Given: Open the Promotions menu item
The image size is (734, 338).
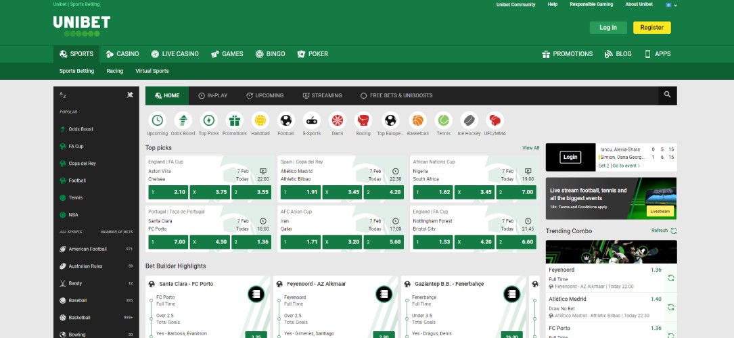Looking at the screenshot, I should point(568,54).
